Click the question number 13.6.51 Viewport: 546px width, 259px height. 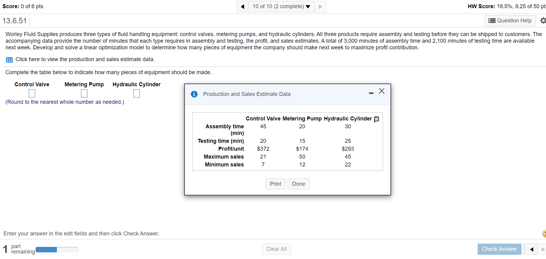(15, 21)
